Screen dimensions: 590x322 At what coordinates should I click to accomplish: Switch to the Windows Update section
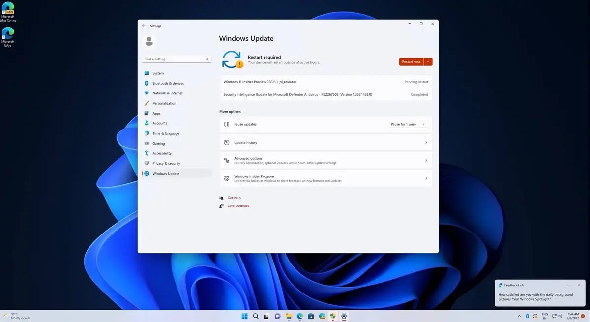coord(165,173)
